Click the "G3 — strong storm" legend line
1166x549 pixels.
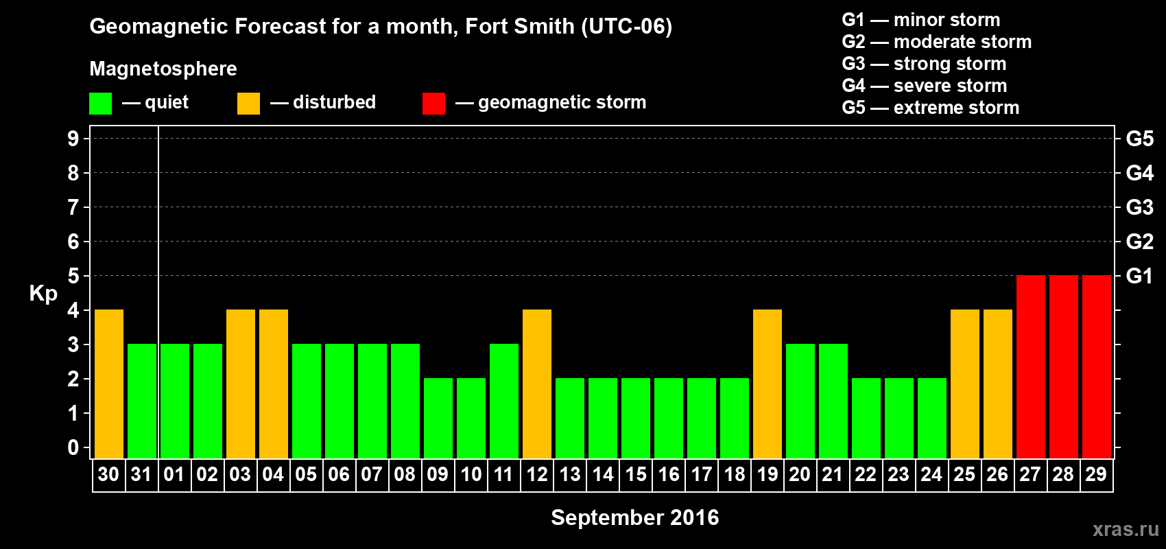coord(924,64)
